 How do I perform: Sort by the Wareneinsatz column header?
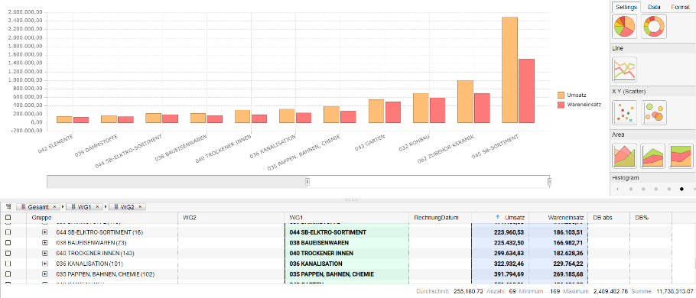click(x=558, y=218)
